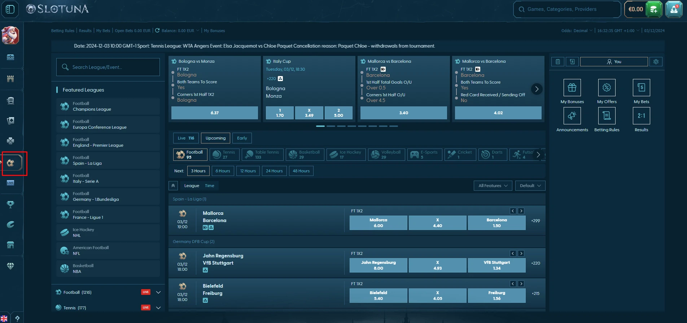Open the Santa promotion icon in sidebar
Image resolution: width=687 pixels, height=323 pixels.
click(10, 35)
